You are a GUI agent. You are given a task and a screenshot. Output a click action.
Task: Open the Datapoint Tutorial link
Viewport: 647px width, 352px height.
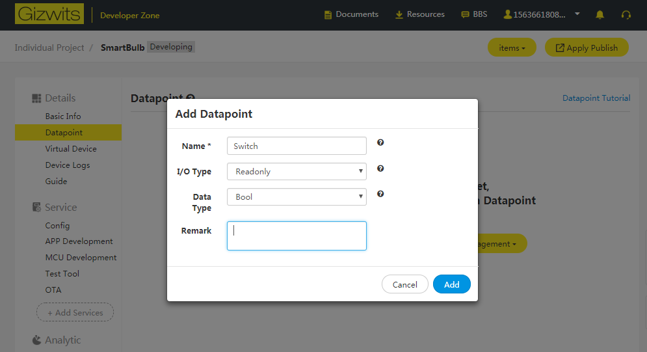point(596,98)
